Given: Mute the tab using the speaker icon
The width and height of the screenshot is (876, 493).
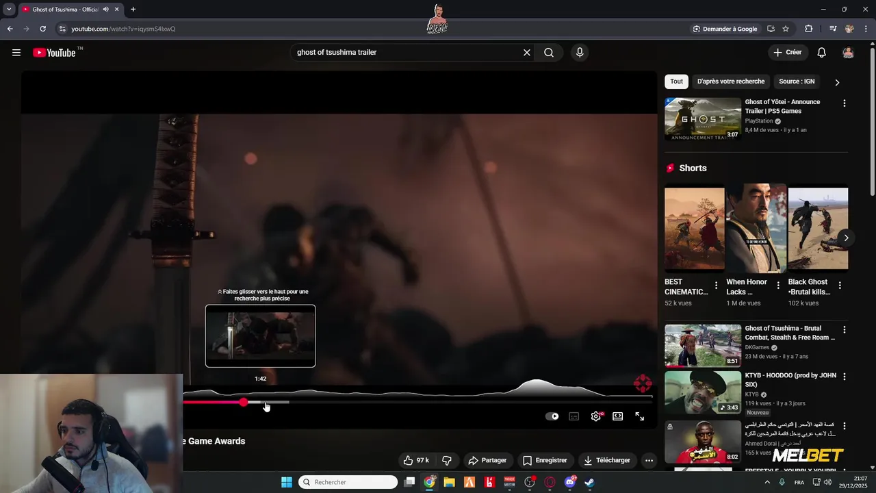Looking at the screenshot, I should click(105, 10).
